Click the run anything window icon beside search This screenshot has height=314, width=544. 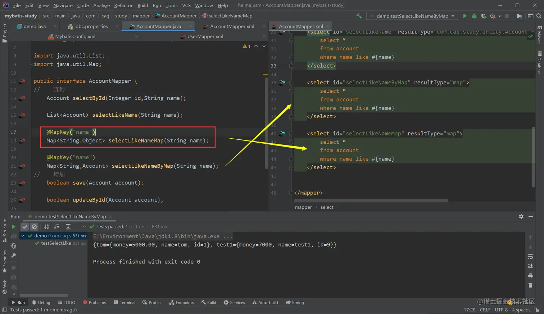tap(530, 16)
